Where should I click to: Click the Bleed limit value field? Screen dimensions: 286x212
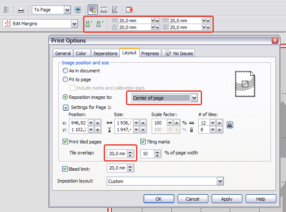117,168
